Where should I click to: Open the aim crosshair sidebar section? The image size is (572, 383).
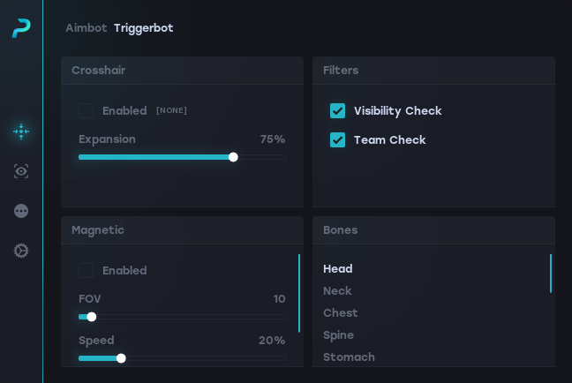pyautogui.click(x=21, y=131)
